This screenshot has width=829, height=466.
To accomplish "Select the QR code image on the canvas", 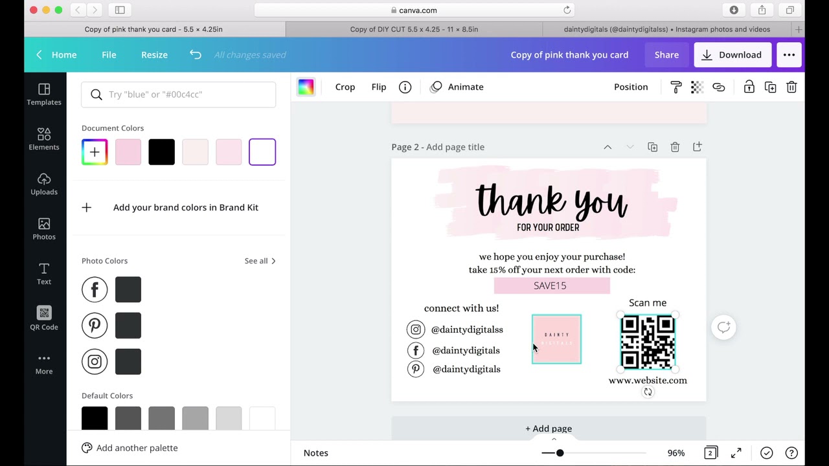I will (x=648, y=342).
